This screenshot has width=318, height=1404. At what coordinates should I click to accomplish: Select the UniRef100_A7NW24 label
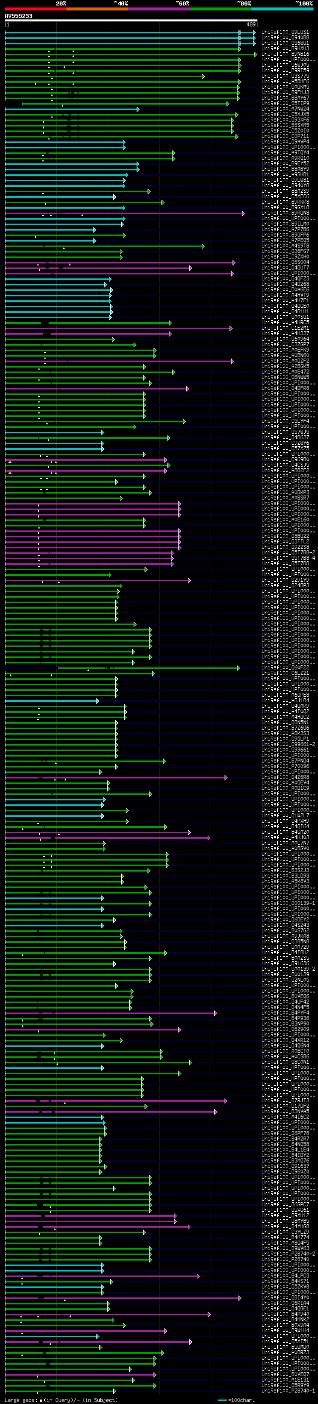[285, 109]
